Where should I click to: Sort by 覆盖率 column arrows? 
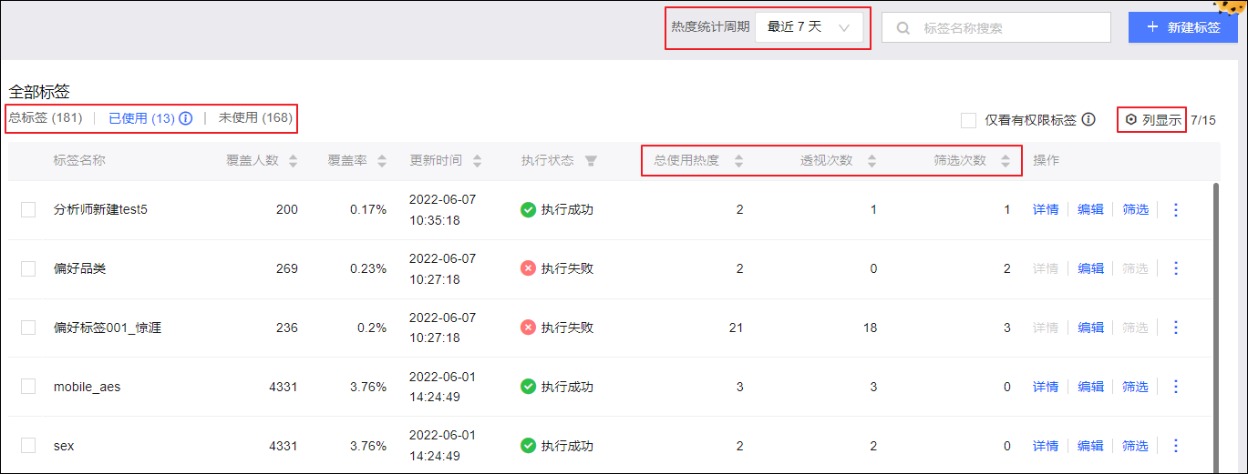coord(382,161)
